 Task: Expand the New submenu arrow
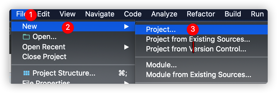pos(126,26)
